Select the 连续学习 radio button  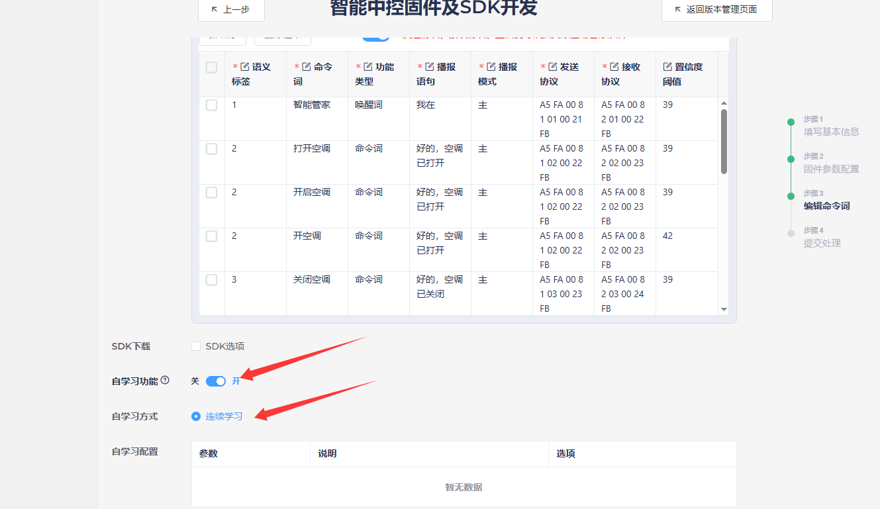click(x=196, y=416)
